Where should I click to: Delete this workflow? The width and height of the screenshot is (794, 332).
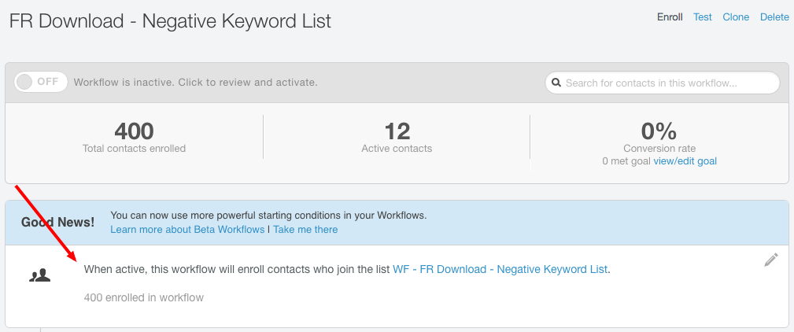[774, 17]
